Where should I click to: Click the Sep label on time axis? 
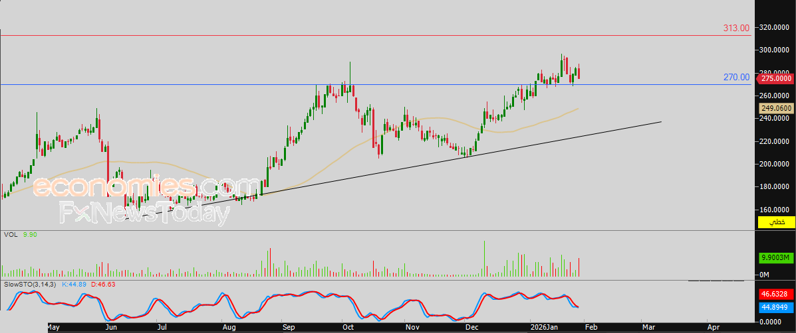(288, 328)
